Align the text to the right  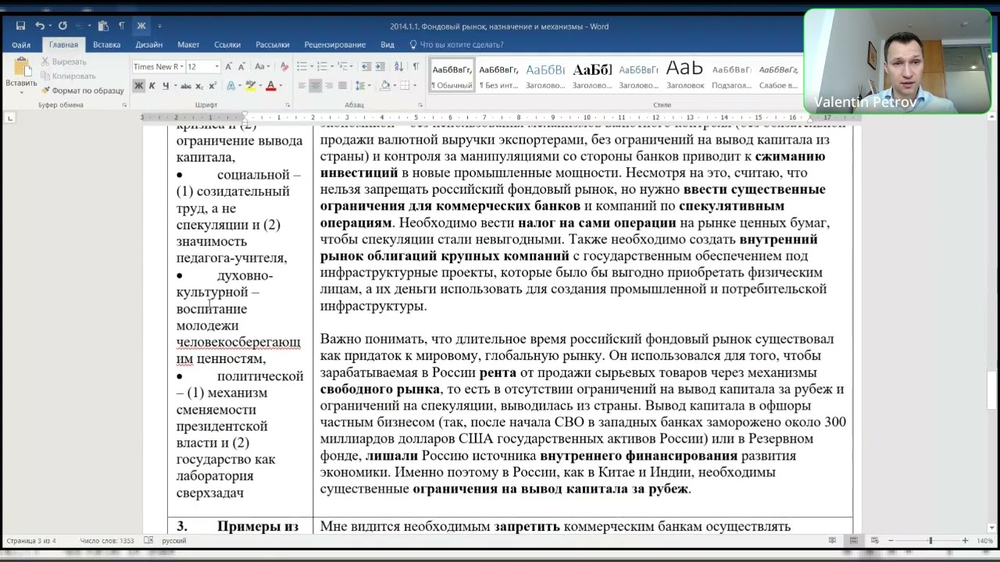tap(329, 86)
